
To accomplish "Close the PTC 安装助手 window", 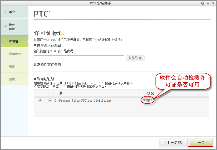I will [x=213, y=3].
